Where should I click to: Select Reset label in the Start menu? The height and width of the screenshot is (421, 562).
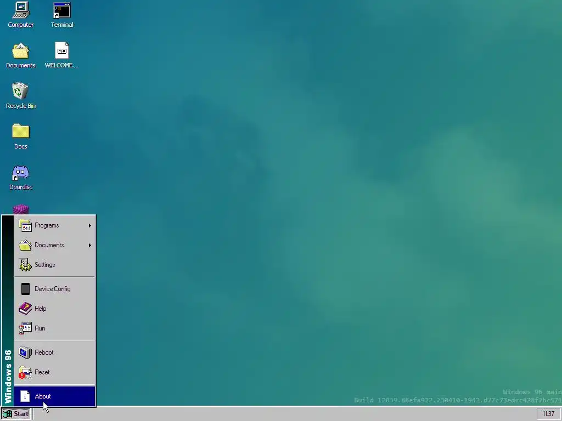click(x=42, y=372)
